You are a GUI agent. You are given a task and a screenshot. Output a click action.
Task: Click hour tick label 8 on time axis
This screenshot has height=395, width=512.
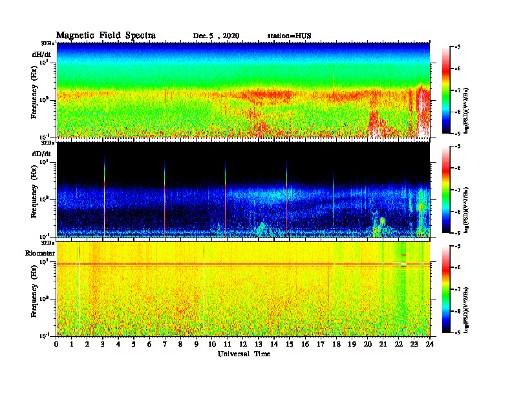point(180,344)
